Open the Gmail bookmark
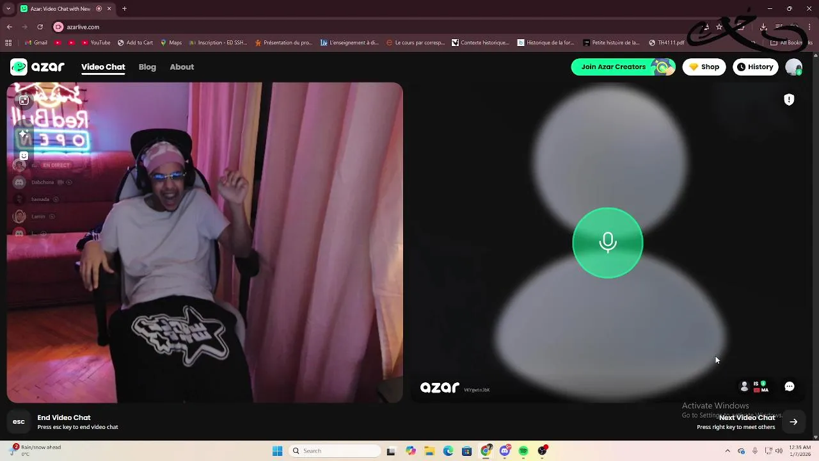The width and height of the screenshot is (819, 461). pos(36,43)
